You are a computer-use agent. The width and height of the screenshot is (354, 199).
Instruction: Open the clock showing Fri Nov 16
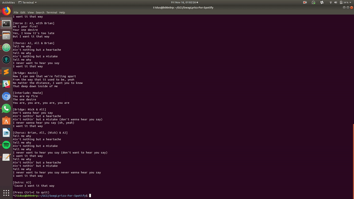pos(185,3)
